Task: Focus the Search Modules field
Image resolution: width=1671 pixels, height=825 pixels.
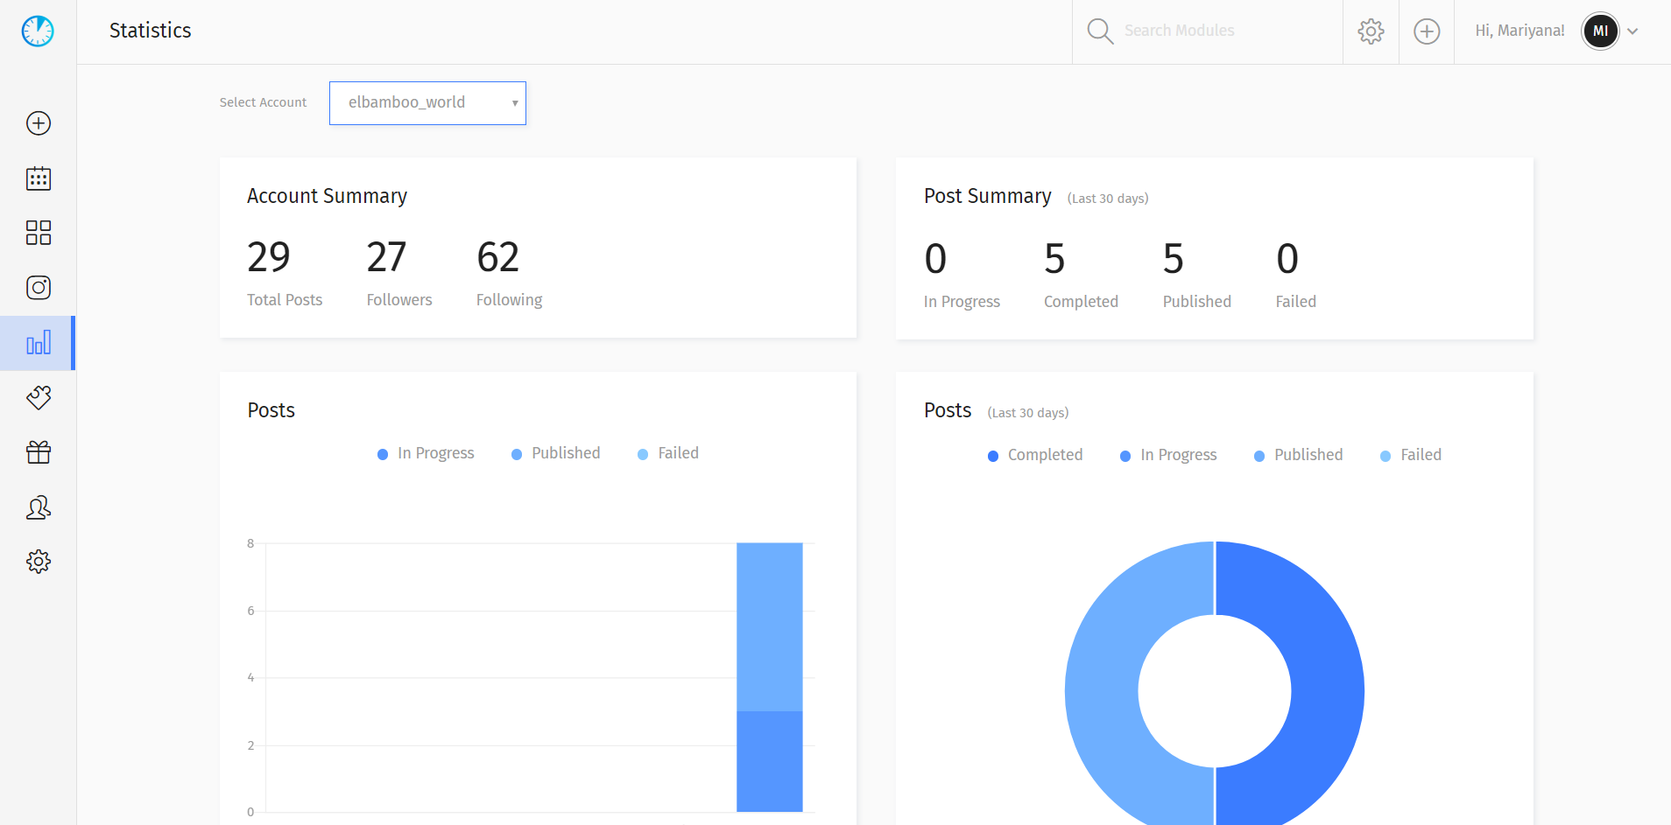Action: point(1226,31)
